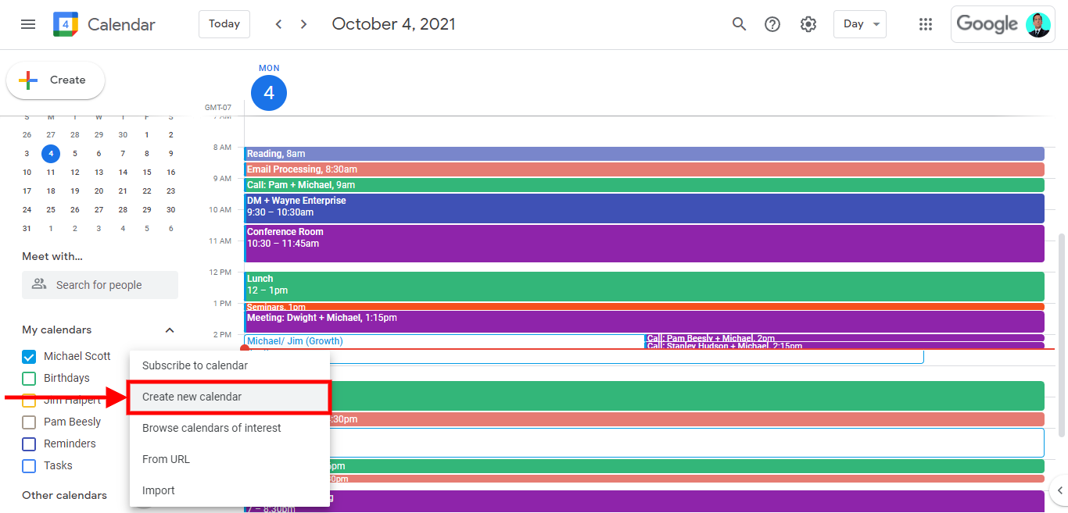Open the Support help icon
The height and width of the screenshot is (513, 1068).
click(772, 24)
